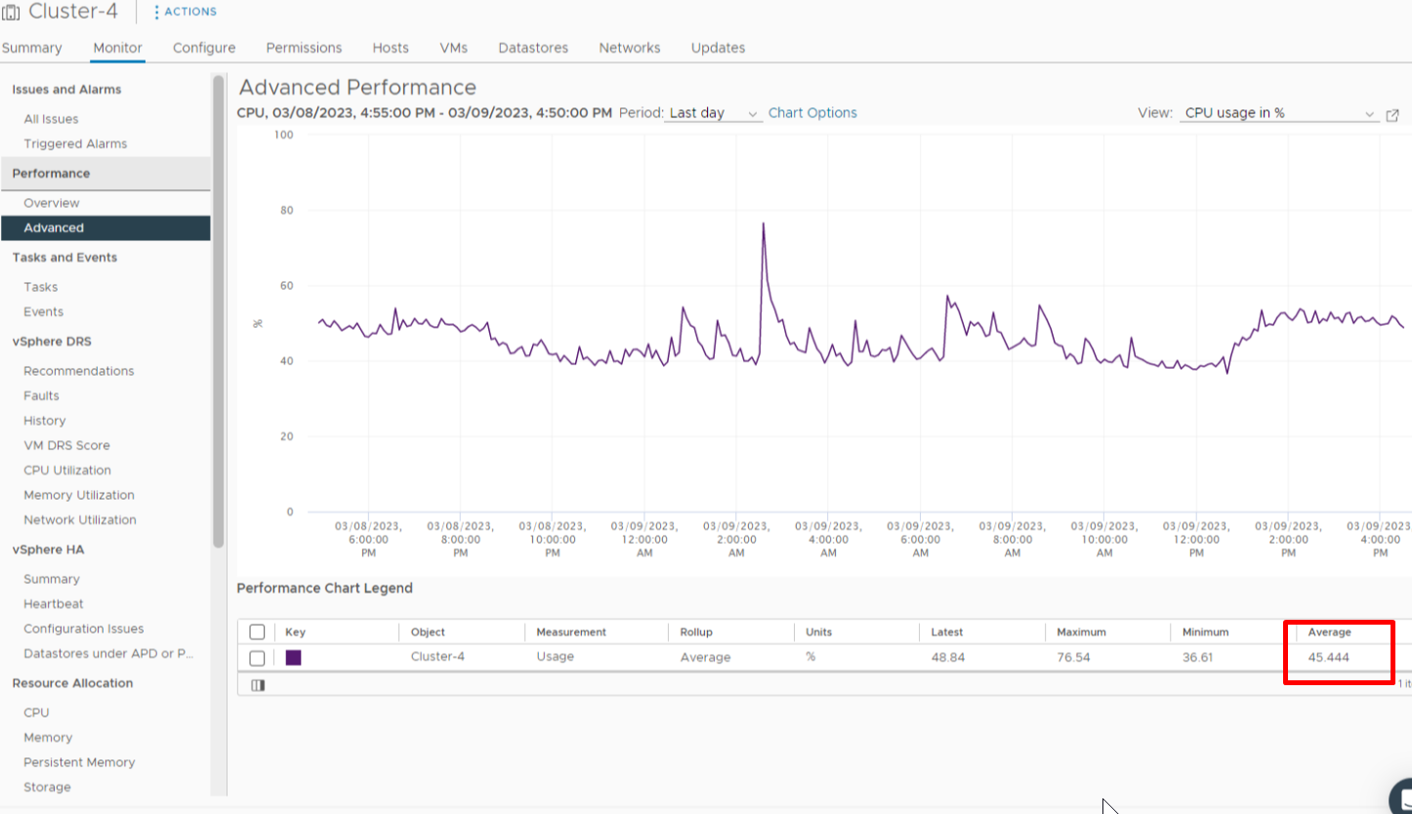This screenshot has width=1412, height=814.
Task: Click the Chart Options link
Action: tap(812, 113)
